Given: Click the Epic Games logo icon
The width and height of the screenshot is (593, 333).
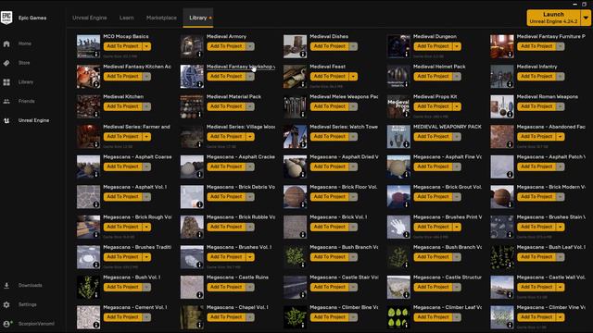Looking at the screenshot, I should pyautogui.click(x=6, y=18).
